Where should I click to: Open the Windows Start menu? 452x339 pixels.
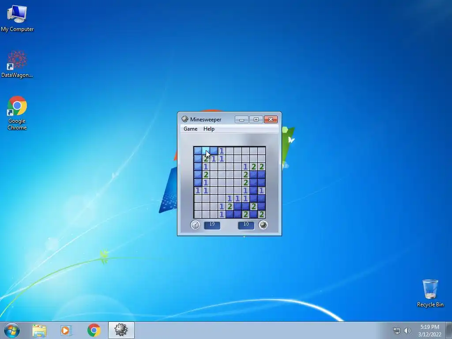click(12, 330)
